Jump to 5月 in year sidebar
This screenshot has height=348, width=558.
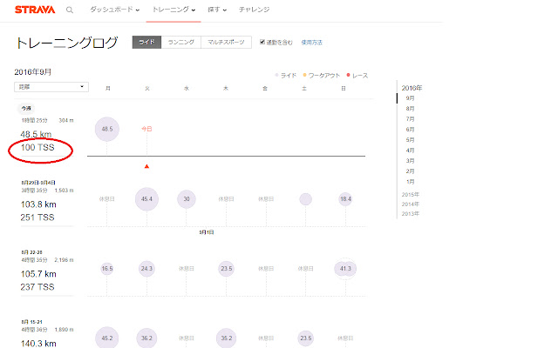[x=410, y=140]
